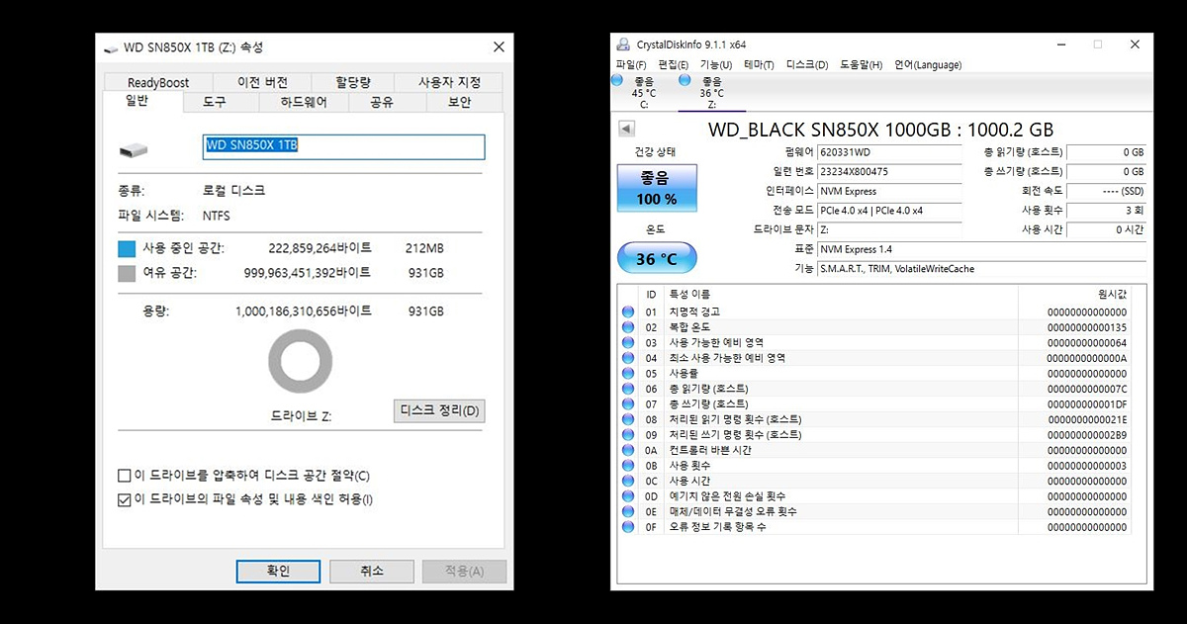
Task: Open the 파일(F) menu in CrystalDiskInfo
Action: (630, 65)
